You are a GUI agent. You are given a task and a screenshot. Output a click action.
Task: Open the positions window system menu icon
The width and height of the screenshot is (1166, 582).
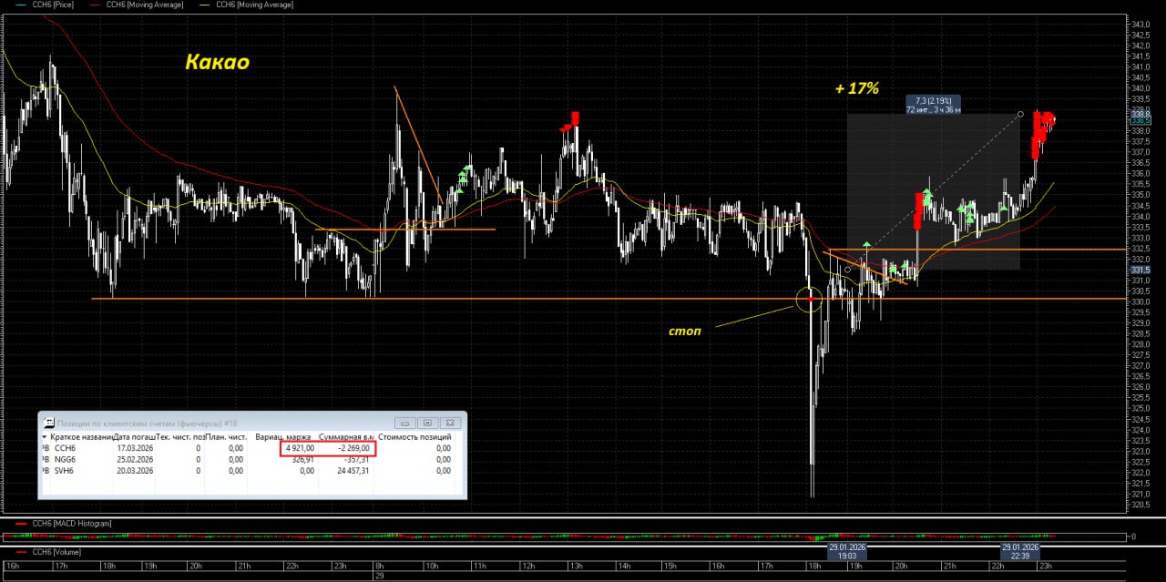48,423
